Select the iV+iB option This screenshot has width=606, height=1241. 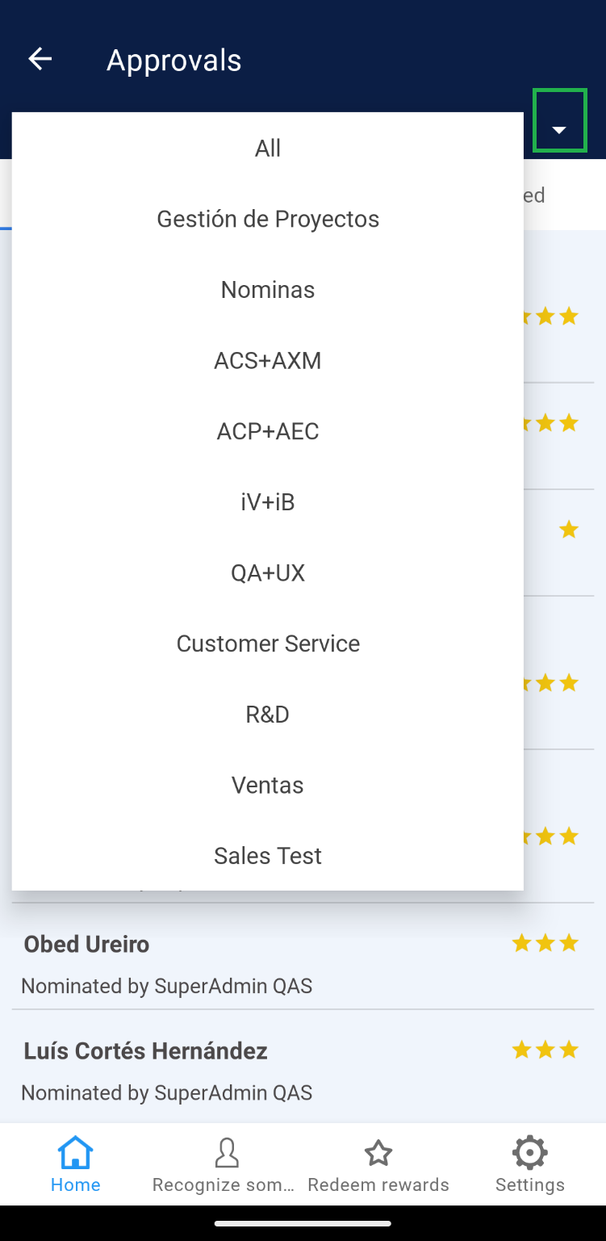click(268, 502)
